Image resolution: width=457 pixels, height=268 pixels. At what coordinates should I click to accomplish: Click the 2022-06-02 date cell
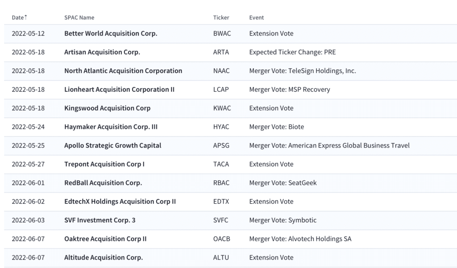pos(28,201)
